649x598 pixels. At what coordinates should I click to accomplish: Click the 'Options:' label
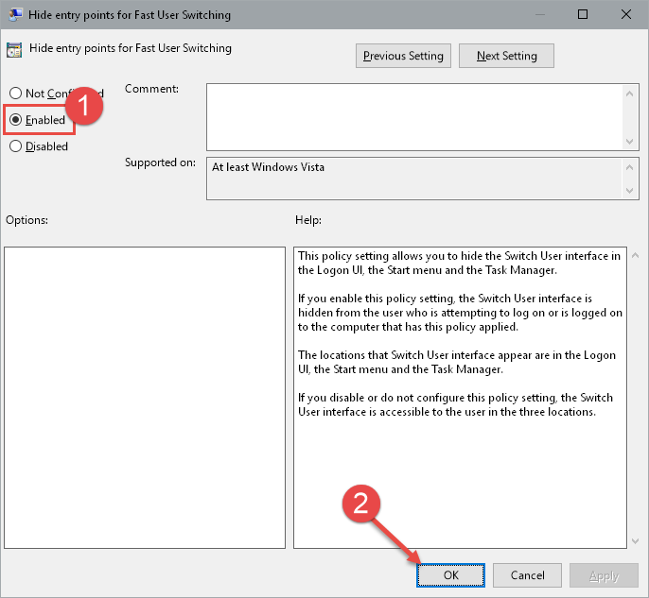[x=26, y=220]
